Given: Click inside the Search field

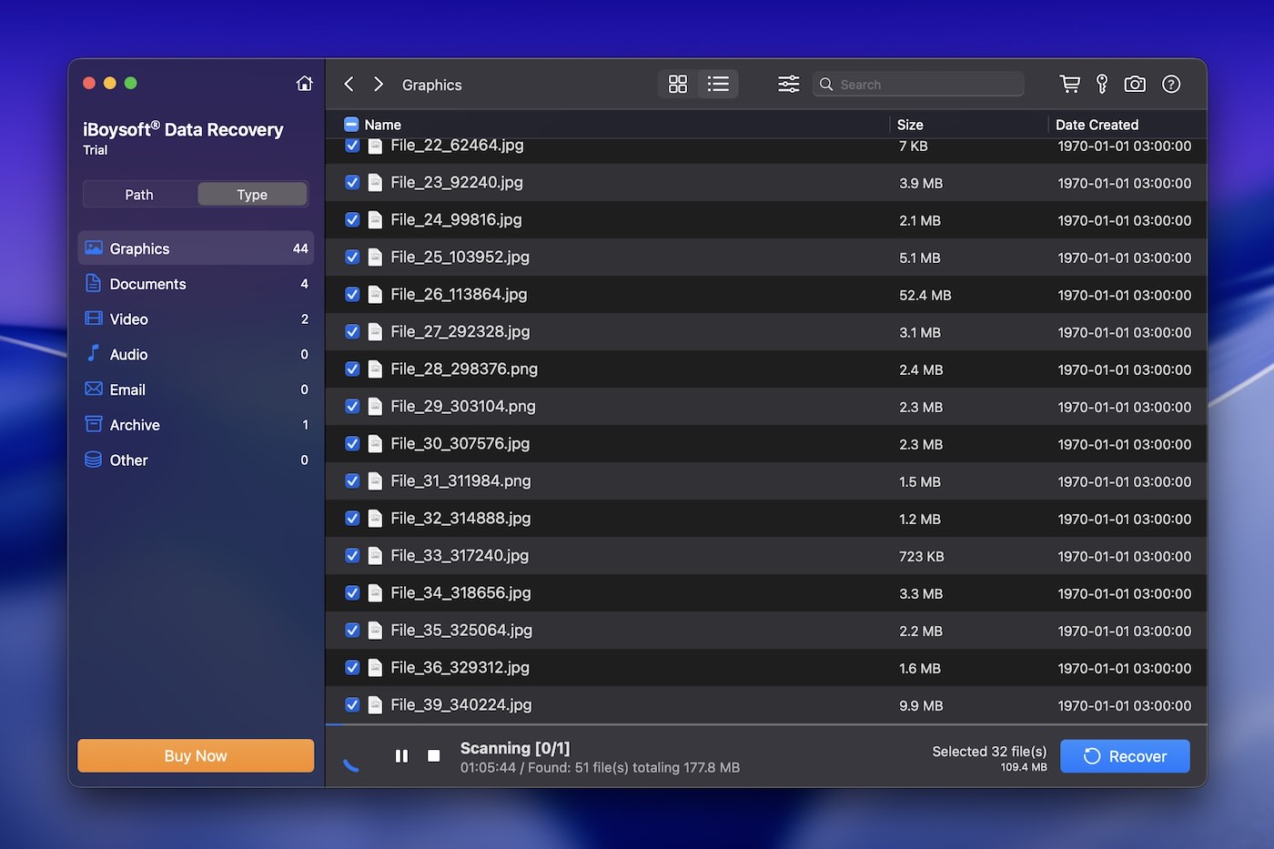Looking at the screenshot, I should click(919, 84).
